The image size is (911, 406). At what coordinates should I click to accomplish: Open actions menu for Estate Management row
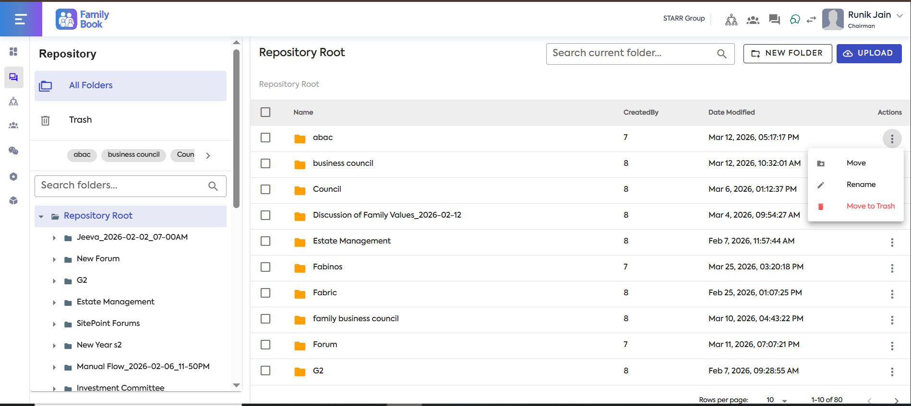click(892, 243)
